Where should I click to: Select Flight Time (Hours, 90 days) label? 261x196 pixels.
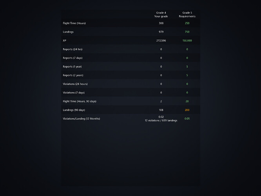coord(80,101)
